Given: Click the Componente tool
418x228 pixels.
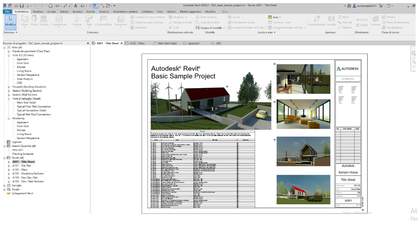Looking at the screenshot, I should 59,21.
